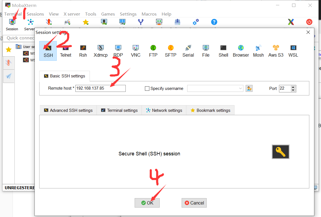321x217 pixels.
Task: Close the Session settings dialog
Action: pyautogui.click(x=308, y=32)
